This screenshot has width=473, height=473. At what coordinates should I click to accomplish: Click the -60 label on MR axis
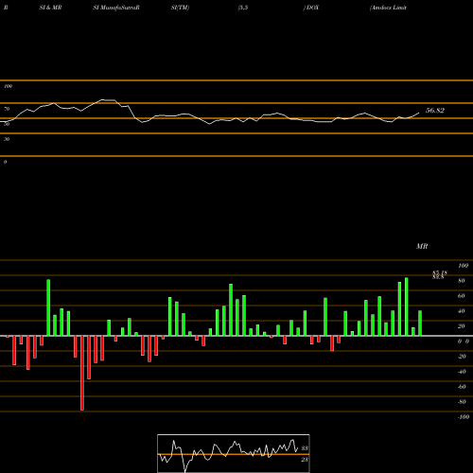tap(462, 387)
